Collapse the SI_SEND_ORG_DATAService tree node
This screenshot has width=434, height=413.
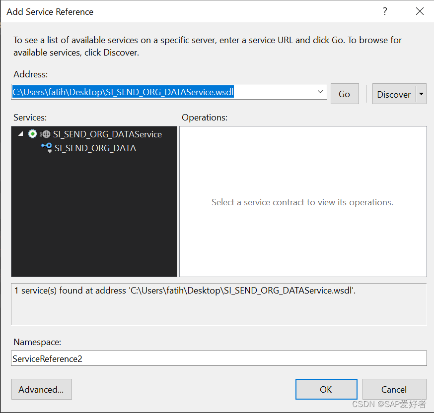pos(21,134)
